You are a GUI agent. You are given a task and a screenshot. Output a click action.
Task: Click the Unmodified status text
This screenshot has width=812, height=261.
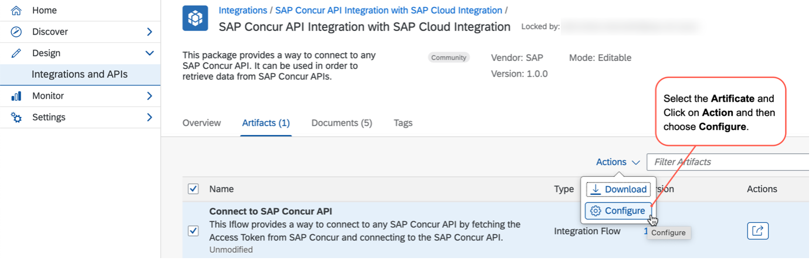point(231,250)
